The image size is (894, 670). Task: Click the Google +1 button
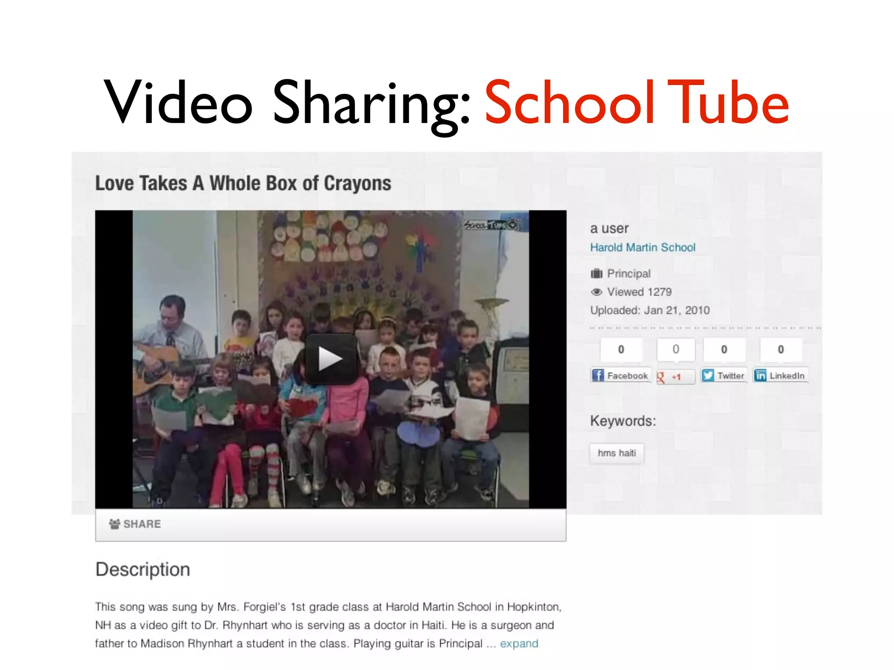[x=676, y=376]
